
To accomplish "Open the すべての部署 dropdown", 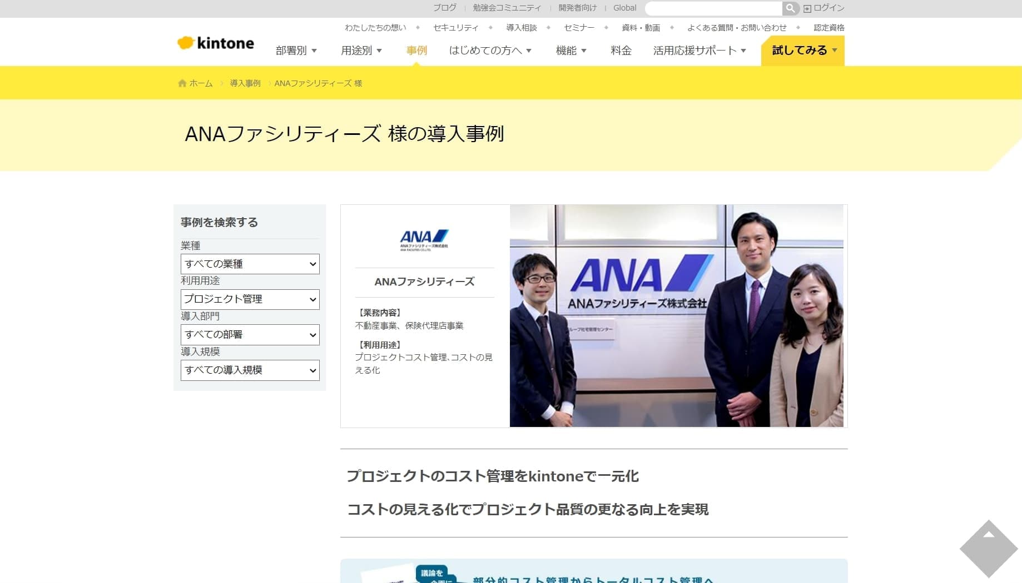I will pos(250,335).
